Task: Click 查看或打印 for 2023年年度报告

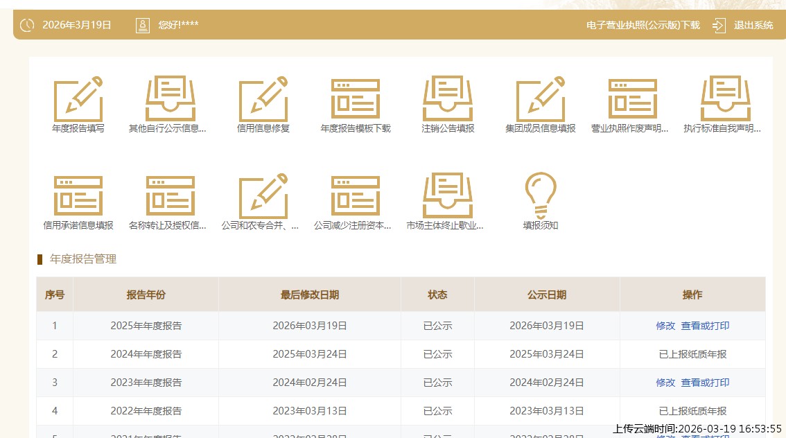Action: pos(705,383)
